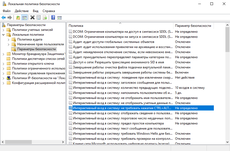This screenshot has width=230, height=151.
Task: Select the policy Интерактивный вход: предел простоя компьютера
Action: click(118, 123)
